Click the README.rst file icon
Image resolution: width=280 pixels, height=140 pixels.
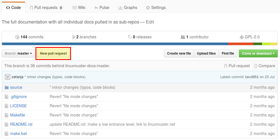click(x=6, y=124)
